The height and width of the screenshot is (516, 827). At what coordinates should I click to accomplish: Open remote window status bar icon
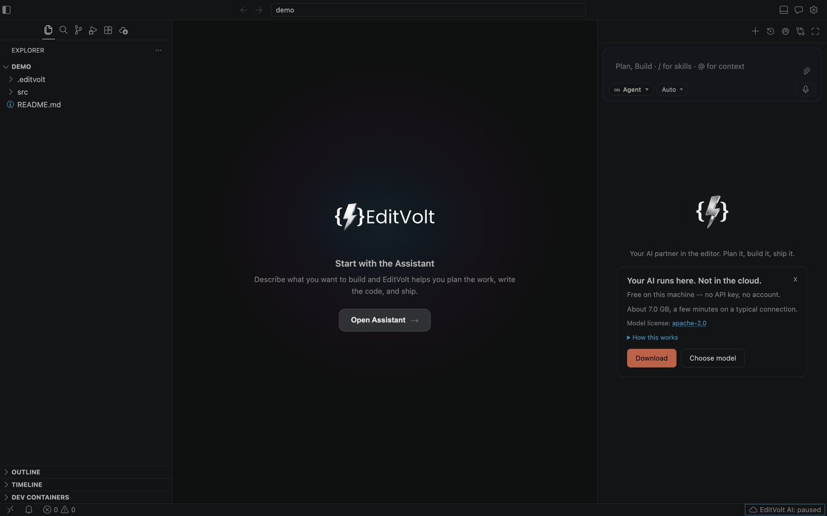(10, 509)
